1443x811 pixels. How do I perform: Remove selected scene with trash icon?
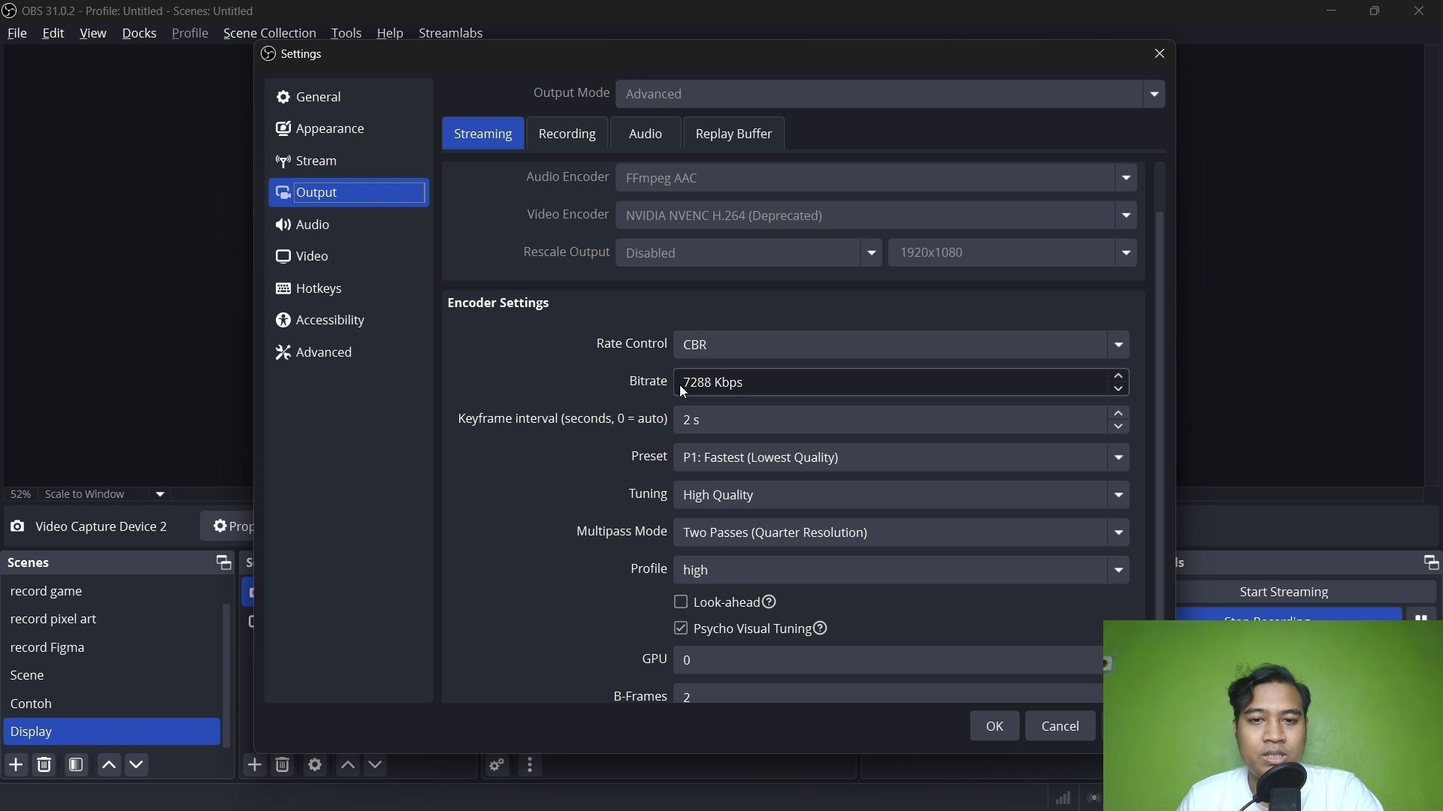tap(45, 766)
